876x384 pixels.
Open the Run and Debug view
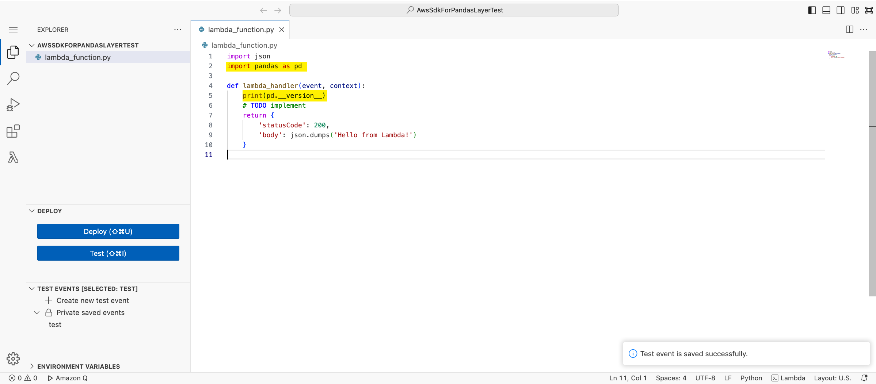[13, 105]
